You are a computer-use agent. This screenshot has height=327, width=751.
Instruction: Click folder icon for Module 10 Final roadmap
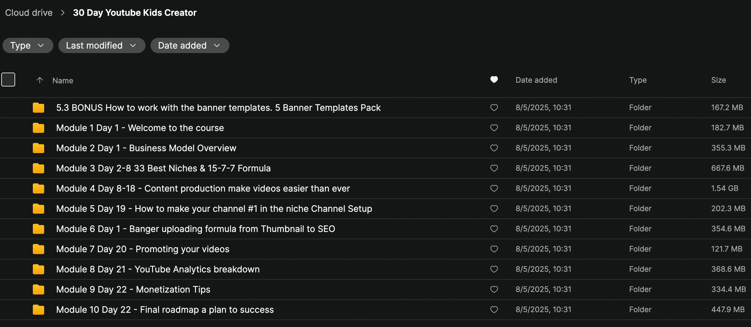38,310
